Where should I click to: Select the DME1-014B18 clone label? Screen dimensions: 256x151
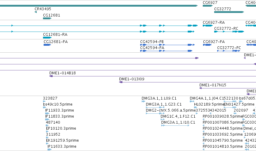pos(63,73)
